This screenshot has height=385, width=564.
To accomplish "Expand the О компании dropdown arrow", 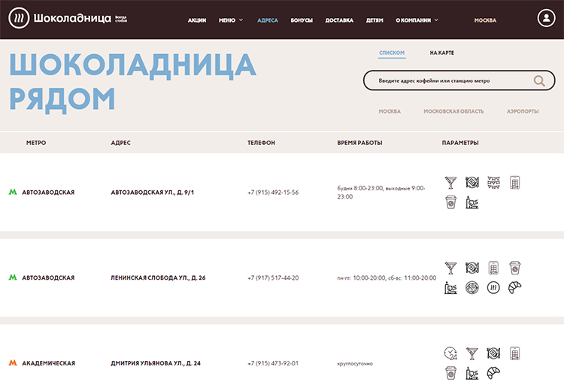I will pos(436,20).
